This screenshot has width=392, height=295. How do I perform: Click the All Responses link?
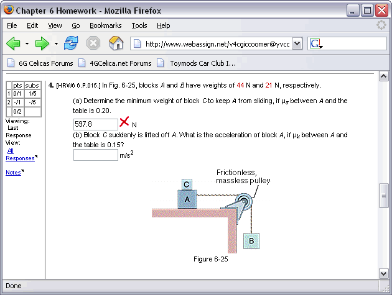(20, 155)
